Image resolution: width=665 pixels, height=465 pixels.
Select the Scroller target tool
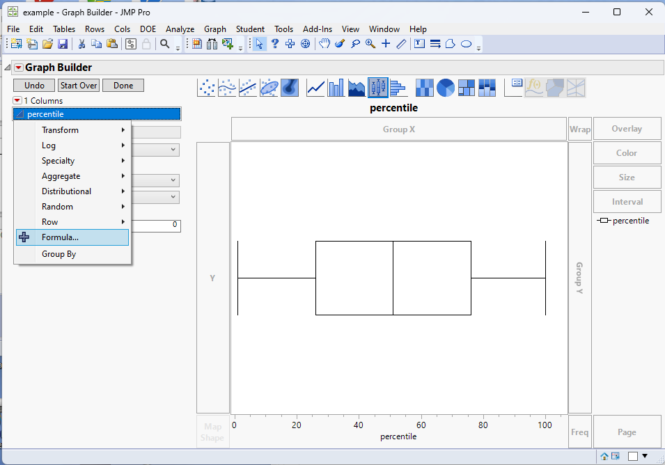point(306,44)
